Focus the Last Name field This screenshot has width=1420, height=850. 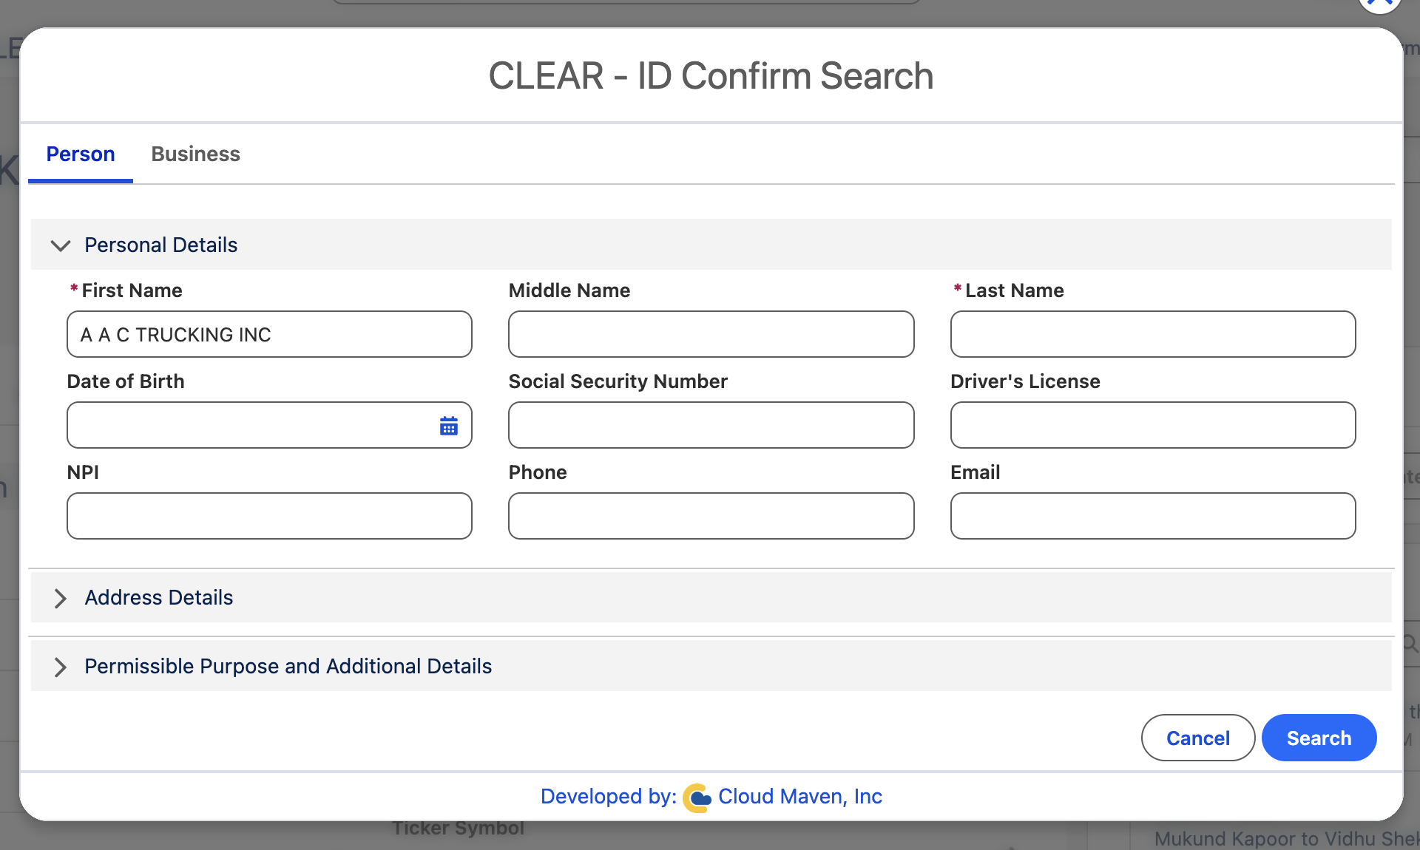pos(1153,334)
